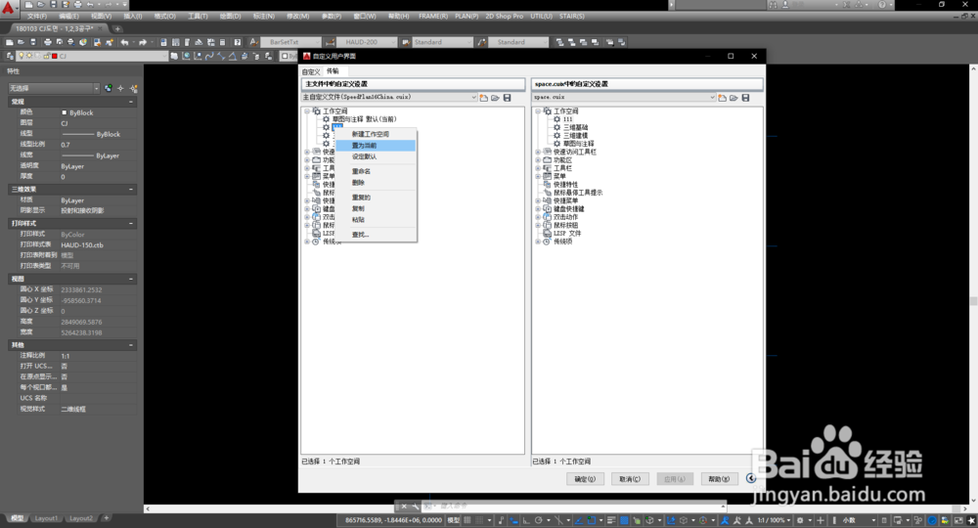Pick 删除 from the context menu
The image size is (978, 528).
click(x=376, y=183)
